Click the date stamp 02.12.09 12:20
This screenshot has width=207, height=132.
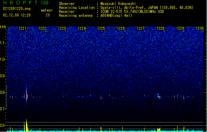coord(17,15)
